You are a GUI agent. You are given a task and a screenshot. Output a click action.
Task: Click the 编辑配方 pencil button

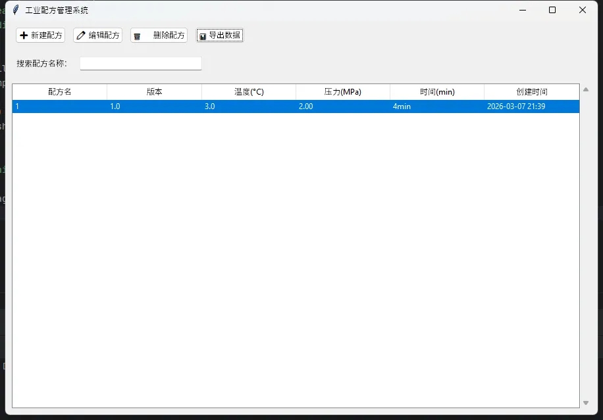coord(97,35)
